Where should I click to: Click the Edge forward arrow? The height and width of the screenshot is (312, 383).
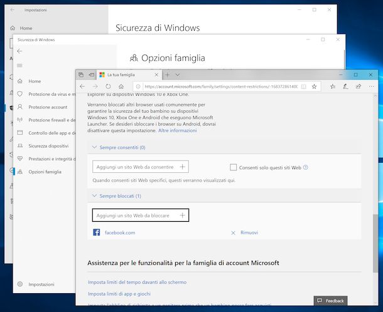pyautogui.click(x=95, y=86)
